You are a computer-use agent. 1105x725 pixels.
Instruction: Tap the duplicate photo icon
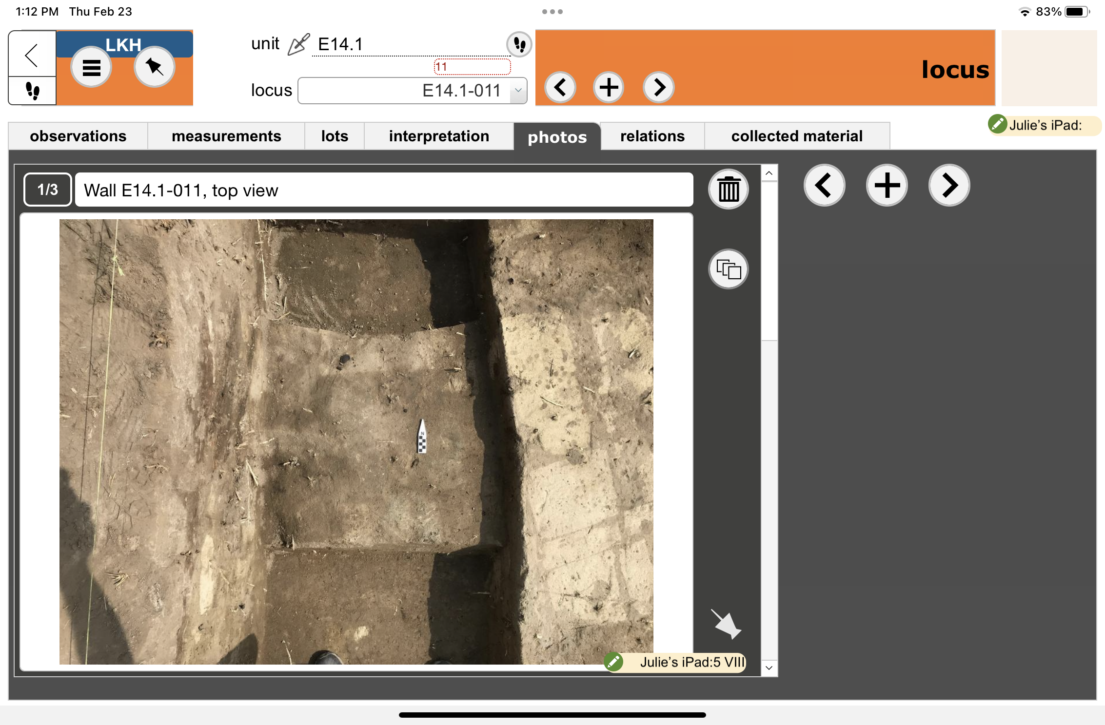click(729, 269)
